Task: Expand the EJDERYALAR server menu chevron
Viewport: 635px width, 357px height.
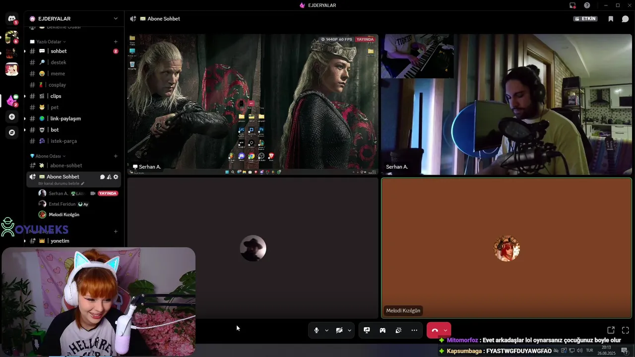Action: point(116,19)
